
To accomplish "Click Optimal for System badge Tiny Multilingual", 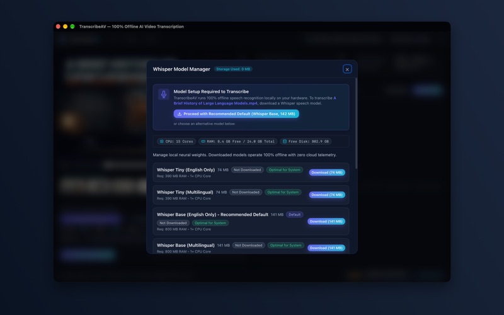I will tap(283, 192).
